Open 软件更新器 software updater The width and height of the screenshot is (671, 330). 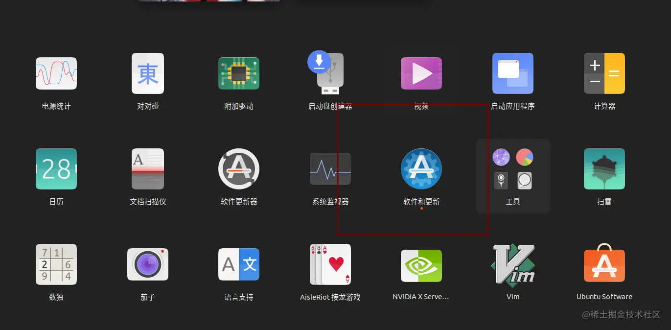[x=239, y=169]
